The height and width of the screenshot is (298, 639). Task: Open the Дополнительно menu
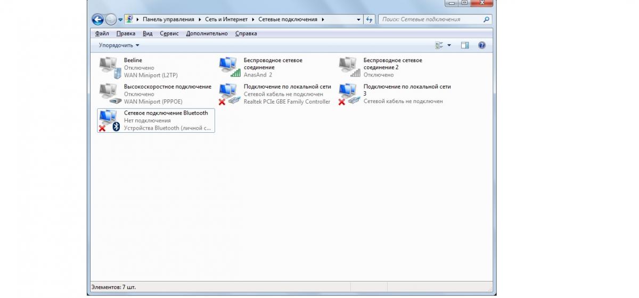click(207, 33)
